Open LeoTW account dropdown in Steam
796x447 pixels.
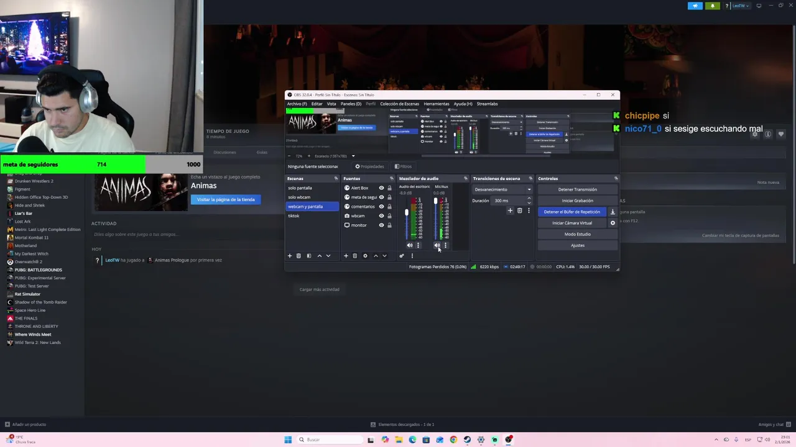[x=740, y=6]
